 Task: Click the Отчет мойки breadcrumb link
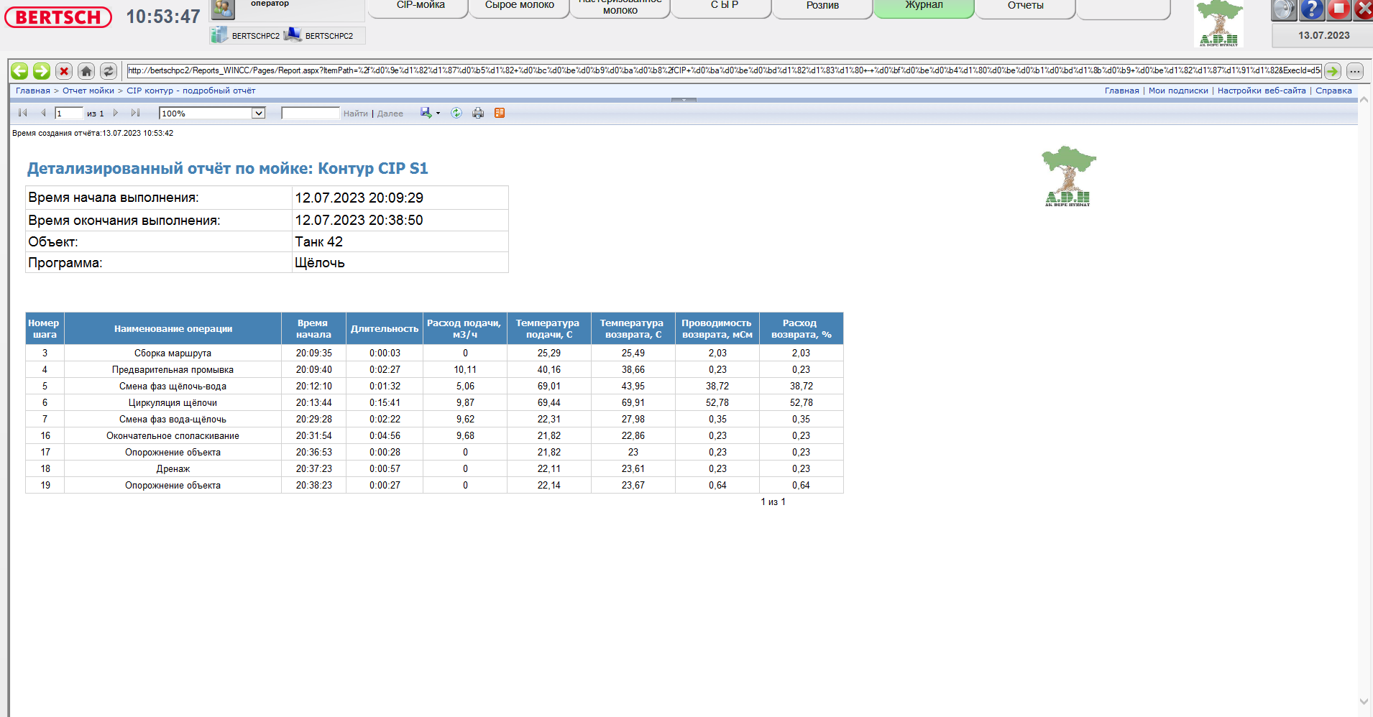(88, 91)
